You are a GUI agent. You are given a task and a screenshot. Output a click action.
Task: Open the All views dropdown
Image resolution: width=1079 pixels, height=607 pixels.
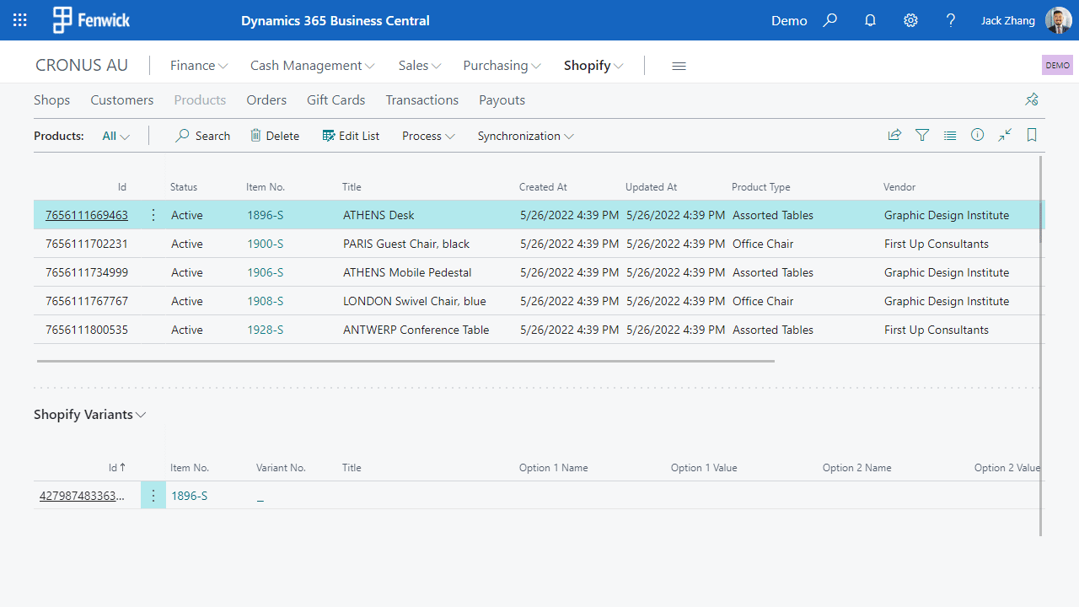[116, 136]
